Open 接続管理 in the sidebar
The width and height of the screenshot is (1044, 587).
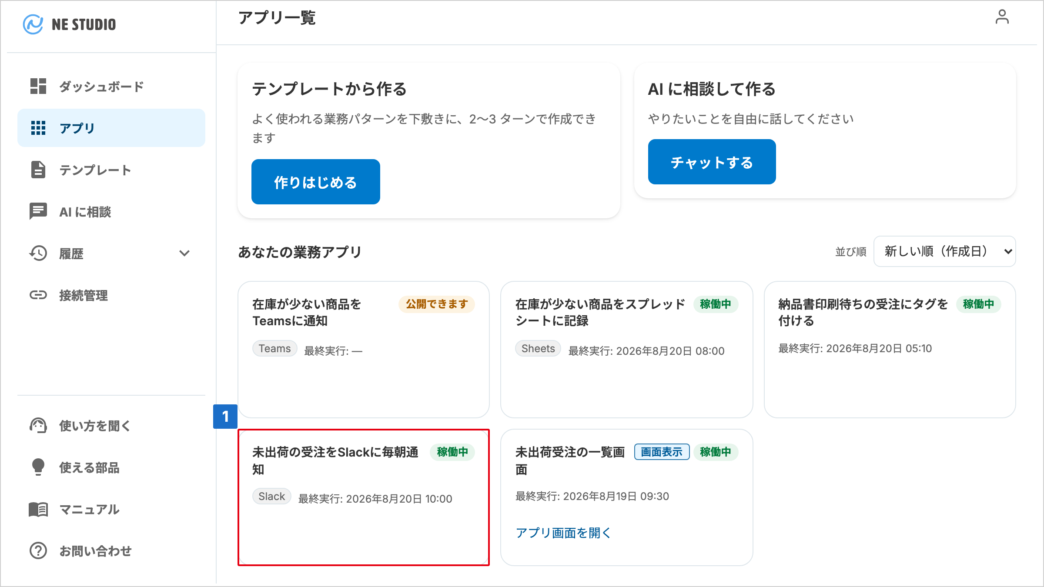click(111, 295)
